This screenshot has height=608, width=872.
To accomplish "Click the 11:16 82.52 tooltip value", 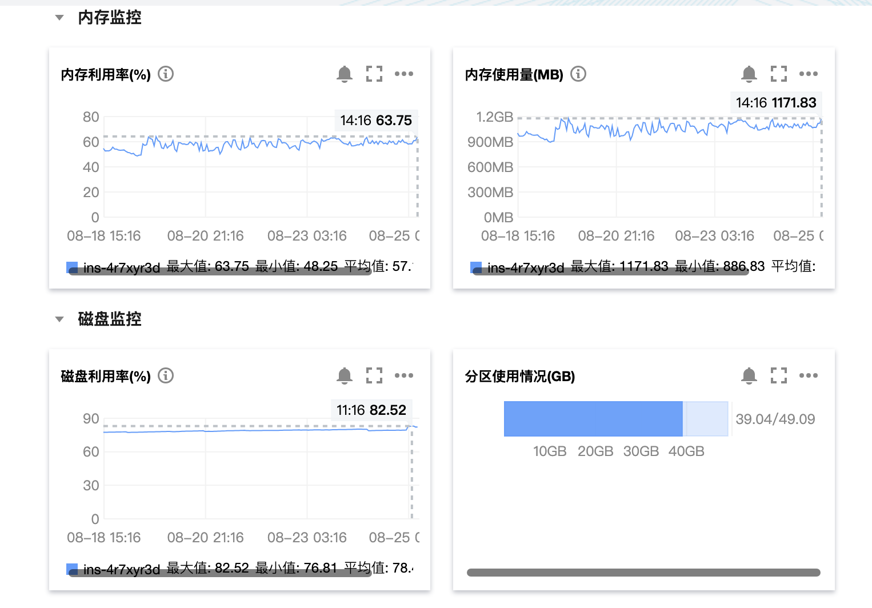I will coord(371,410).
